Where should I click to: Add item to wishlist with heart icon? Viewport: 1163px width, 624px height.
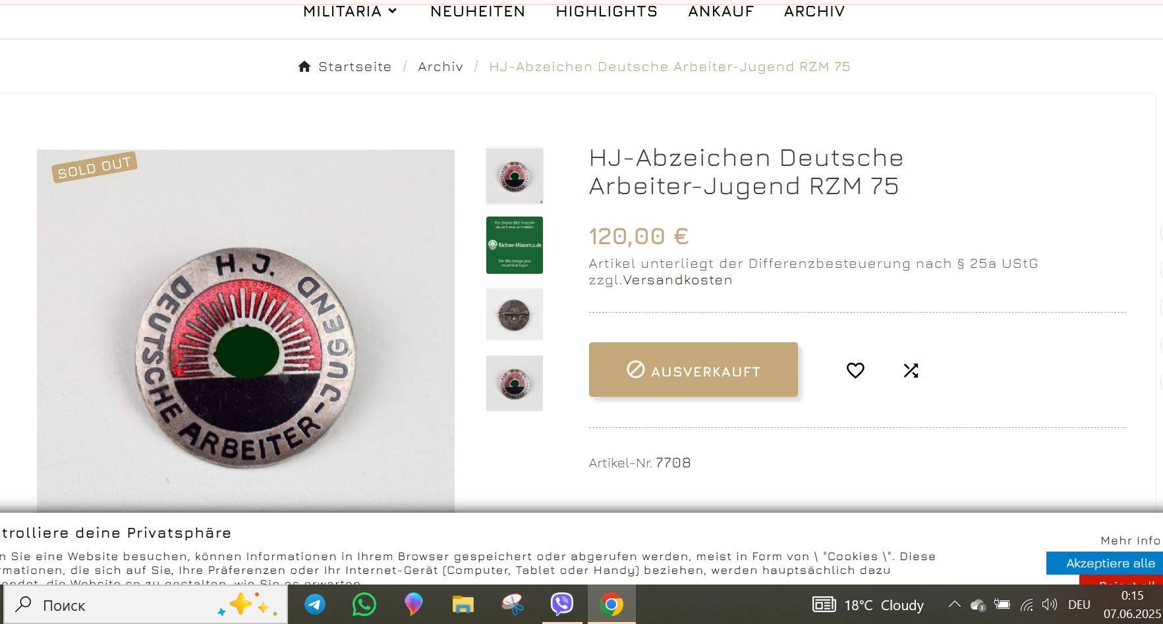click(855, 371)
